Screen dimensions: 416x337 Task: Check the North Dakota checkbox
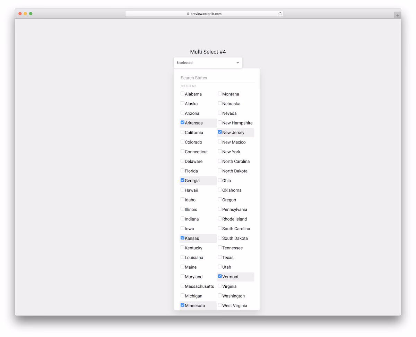220,171
